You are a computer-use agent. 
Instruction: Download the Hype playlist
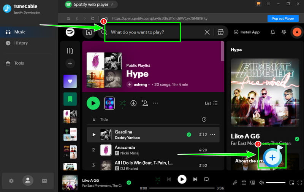pos(133,103)
